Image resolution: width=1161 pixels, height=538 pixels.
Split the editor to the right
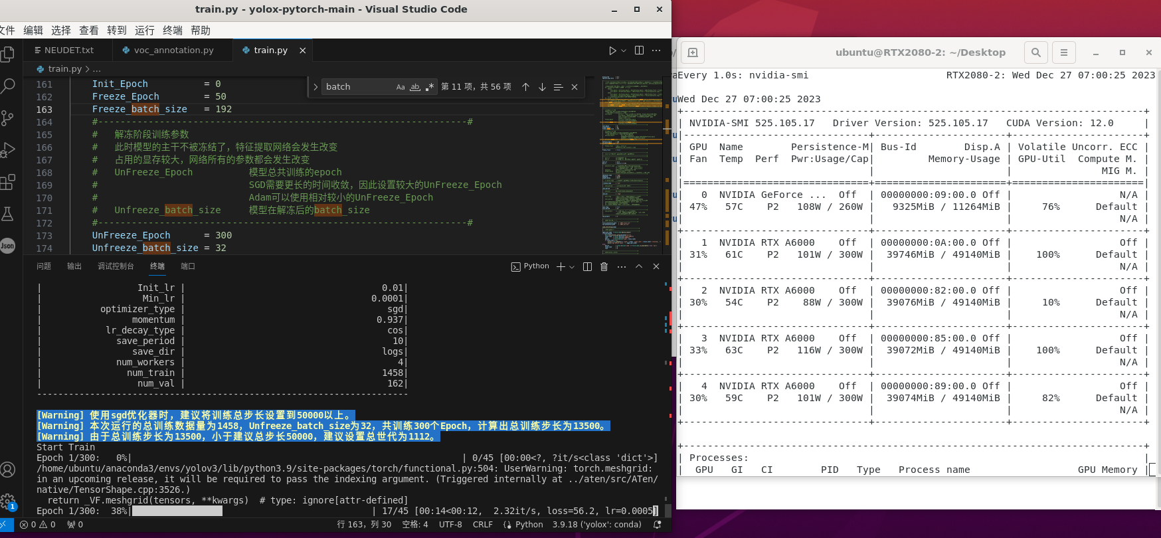click(639, 50)
